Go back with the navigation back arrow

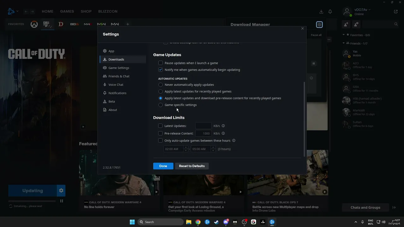coord(26,12)
